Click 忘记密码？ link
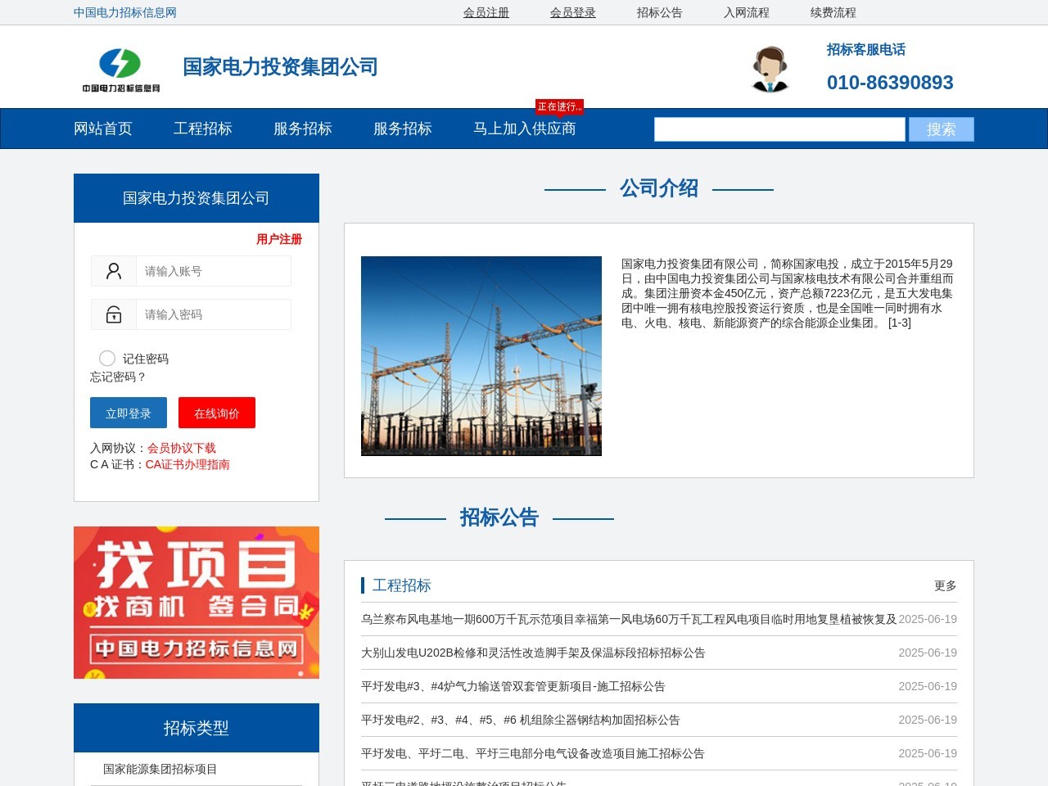 point(119,377)
